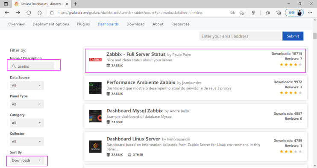
Task: Open Dashboard Linux Server link
Action: pos(133,139)
